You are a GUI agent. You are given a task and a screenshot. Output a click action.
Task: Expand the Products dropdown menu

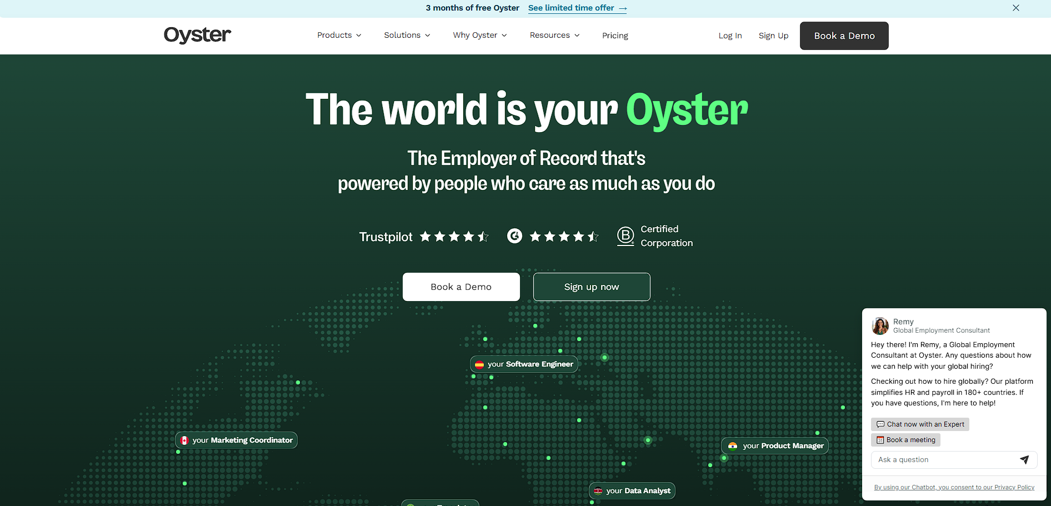point(339,35)
